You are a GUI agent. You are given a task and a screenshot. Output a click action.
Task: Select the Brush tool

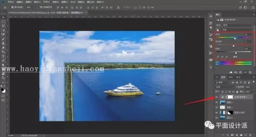[x=3, y=39]
